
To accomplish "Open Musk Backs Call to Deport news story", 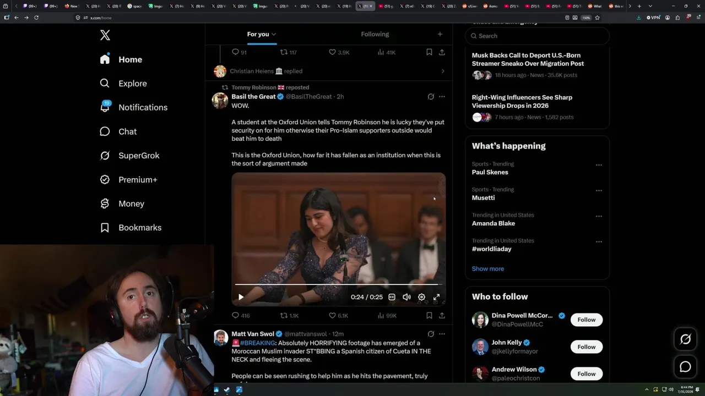I will point(528,59).
